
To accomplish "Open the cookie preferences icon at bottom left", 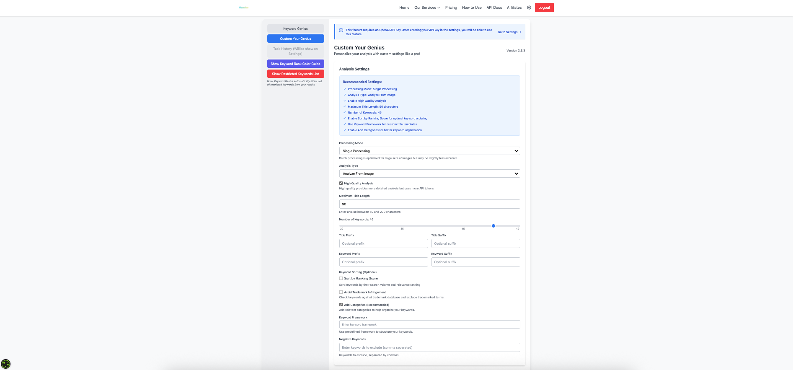I will [x=6, y=364].
